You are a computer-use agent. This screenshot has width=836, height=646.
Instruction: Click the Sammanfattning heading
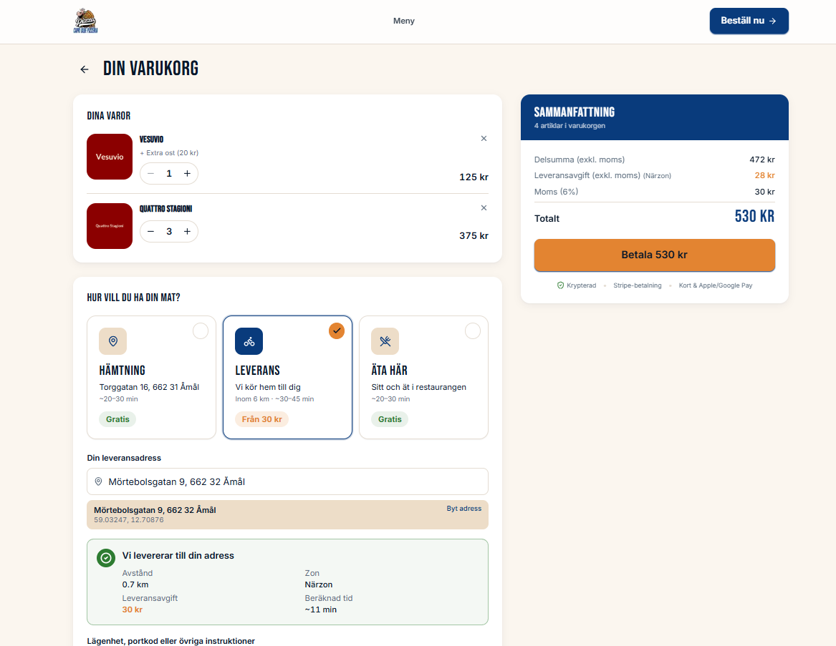(575, 112)
